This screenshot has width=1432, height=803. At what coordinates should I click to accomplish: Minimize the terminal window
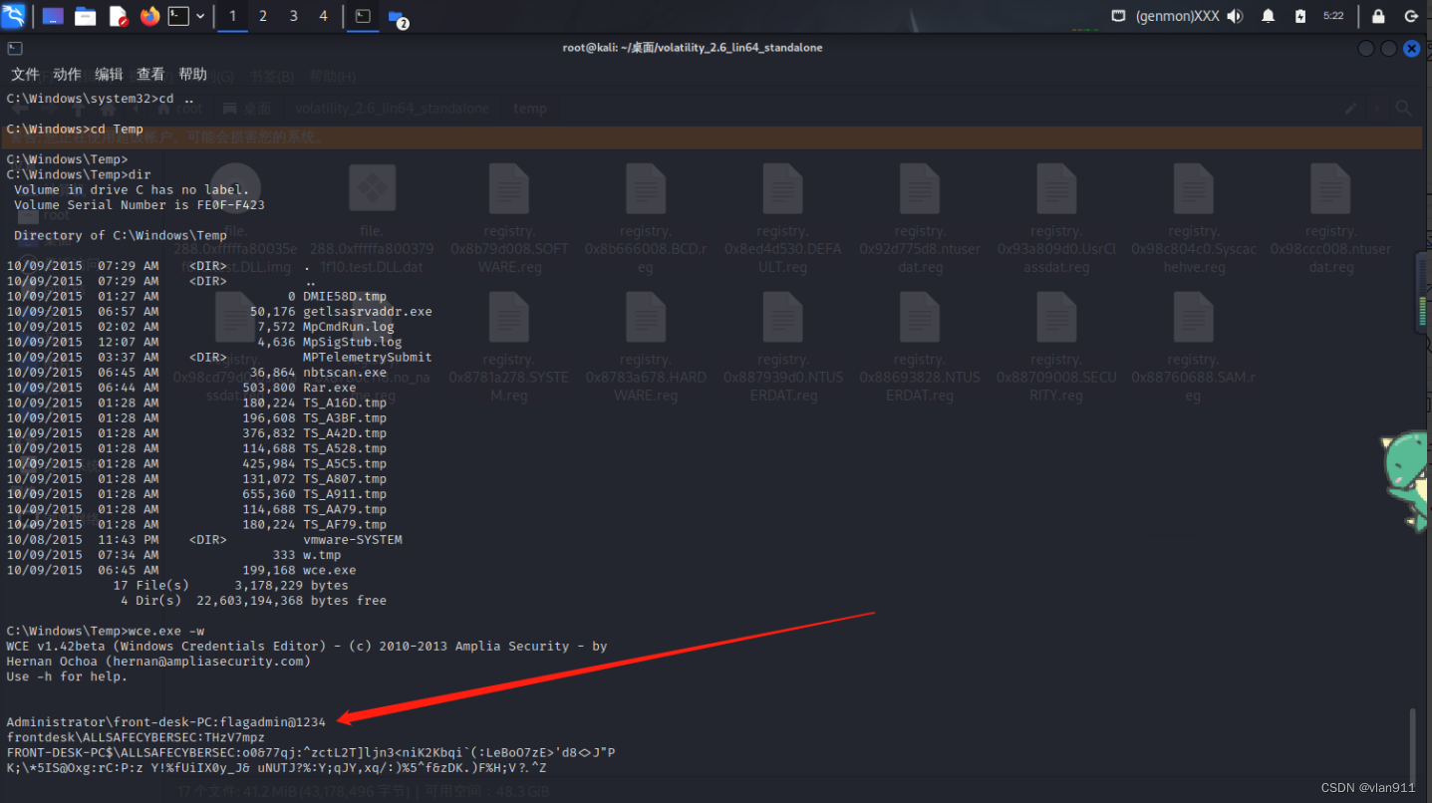point(1366,48)
